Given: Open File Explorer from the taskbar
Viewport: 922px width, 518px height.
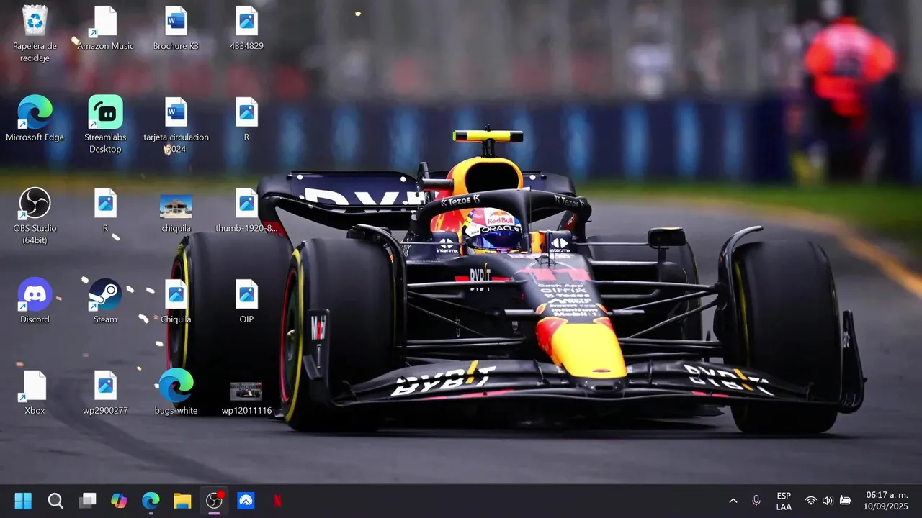Looking at the screenshot, I should pos(182,501).
